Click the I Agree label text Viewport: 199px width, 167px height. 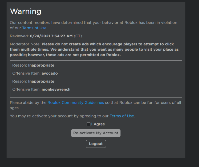[x=98, y=124]
